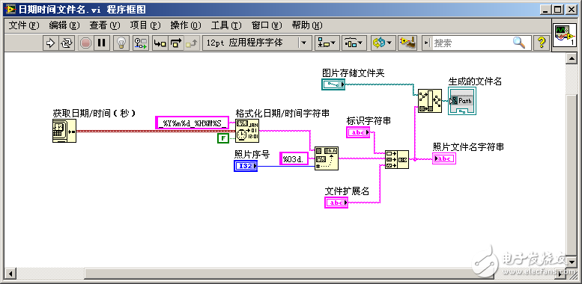Click the Clean Up Diagram button
This screenshot has height=284, width=582.
pyautogui.click(x=408, y=43)
